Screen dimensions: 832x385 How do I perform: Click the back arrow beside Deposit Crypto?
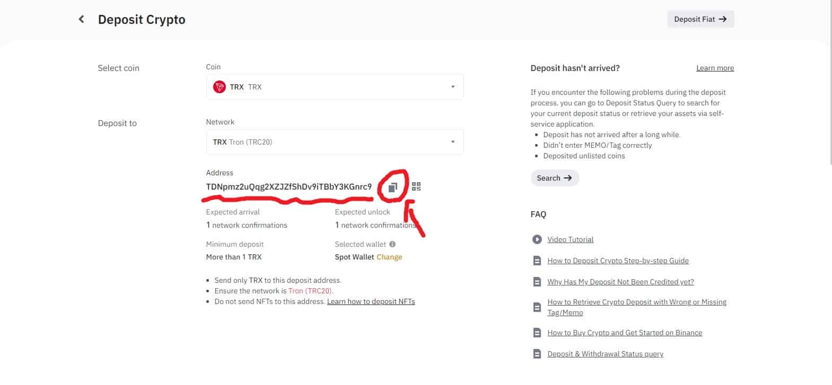pyautogui.click(x=81, y=20)
